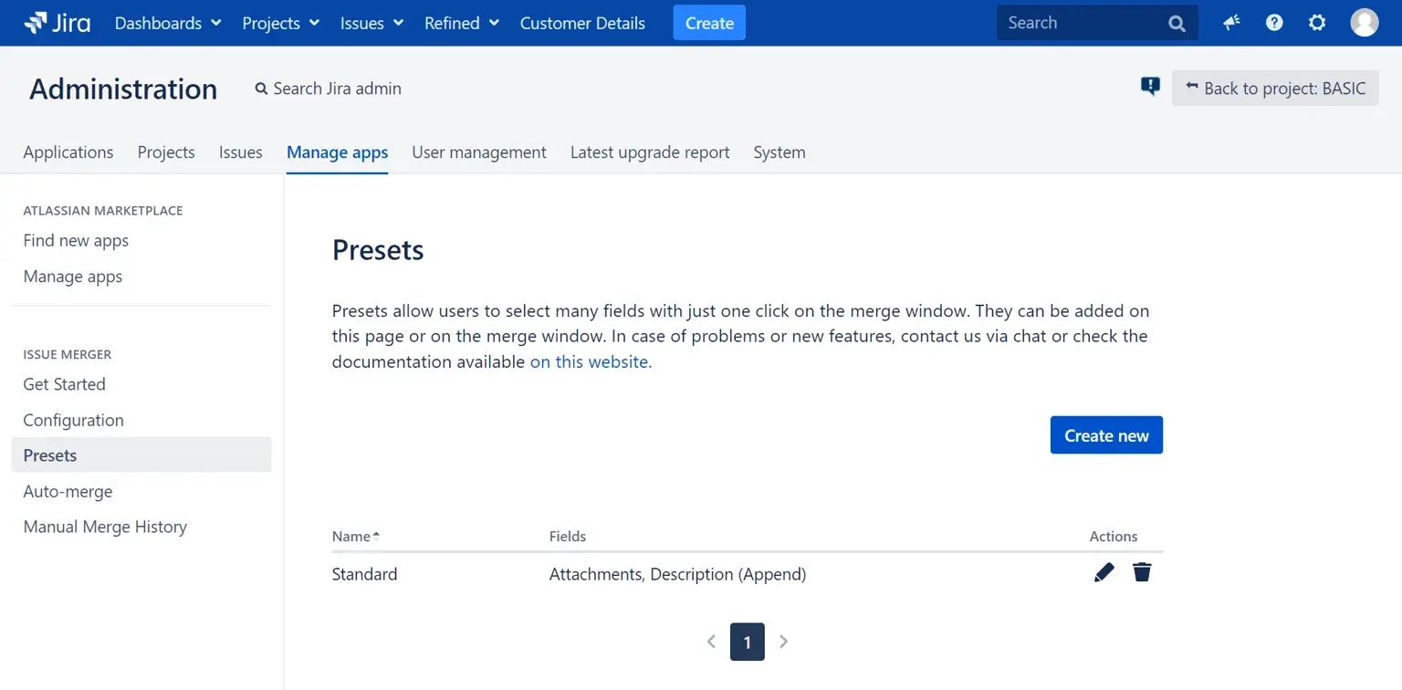
Task: Click the Jira logo in header
Action: (58, 23)
